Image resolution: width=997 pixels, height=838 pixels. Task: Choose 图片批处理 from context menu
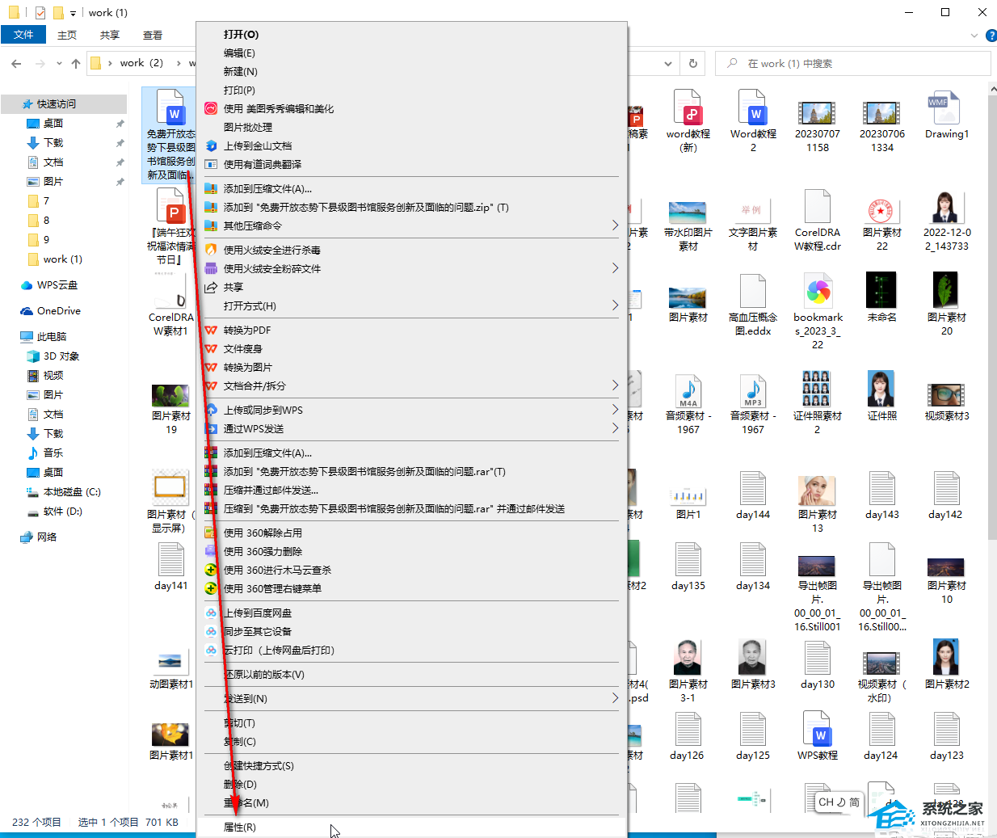pos(412,127)
